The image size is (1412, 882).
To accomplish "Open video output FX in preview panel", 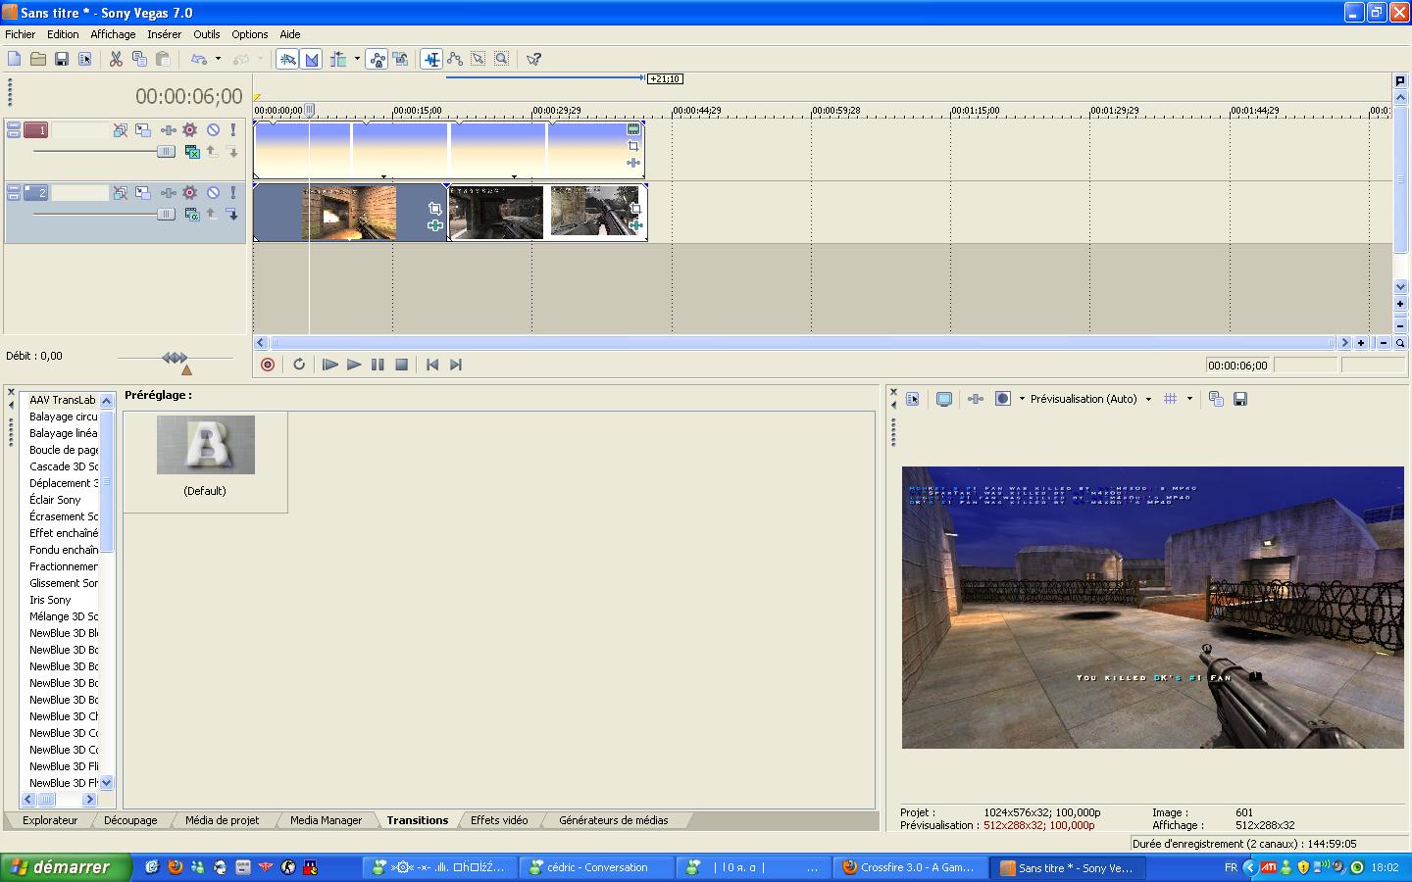I will [x=976, y=399].
